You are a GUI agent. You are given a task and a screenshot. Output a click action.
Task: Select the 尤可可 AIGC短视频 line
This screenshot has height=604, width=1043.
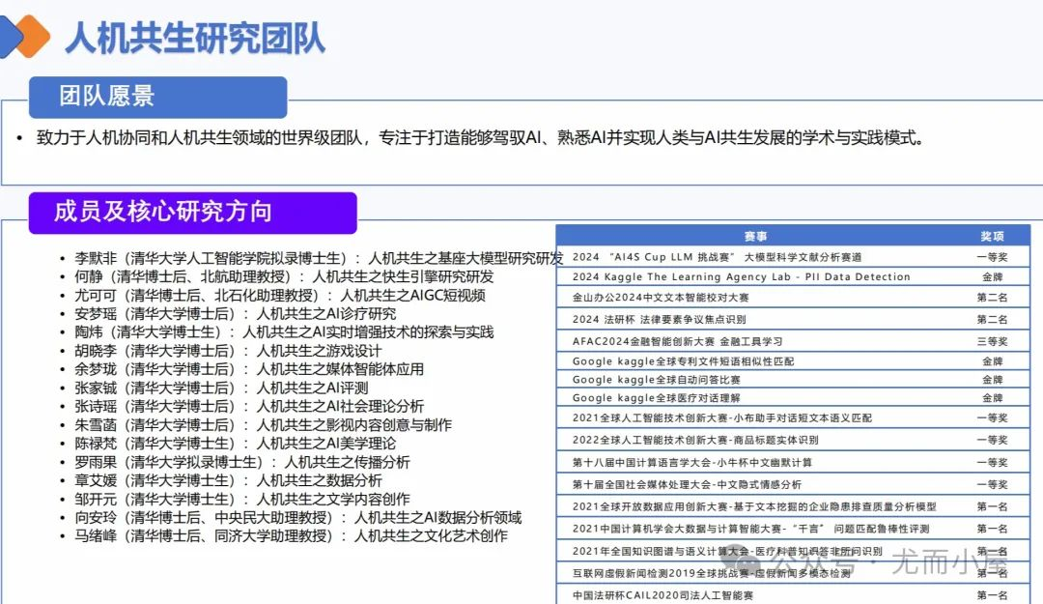pos(280,295)
